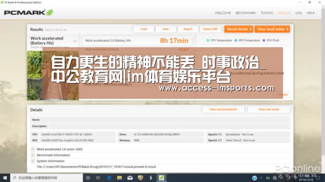This screenshot has width=325, height=182.
Task: Open the BENCHMARK tab
Action: click(245, 13)
